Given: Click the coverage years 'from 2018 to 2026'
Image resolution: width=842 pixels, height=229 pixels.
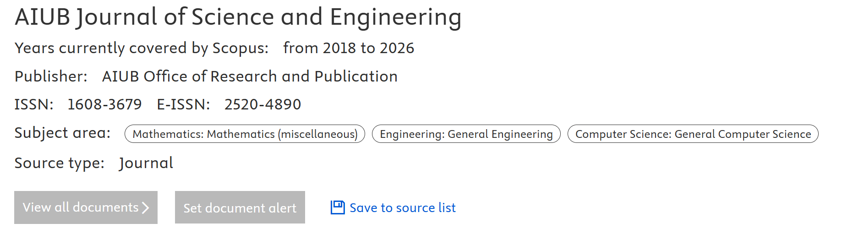Looking at the screenshot, I should tap(349, 48).
